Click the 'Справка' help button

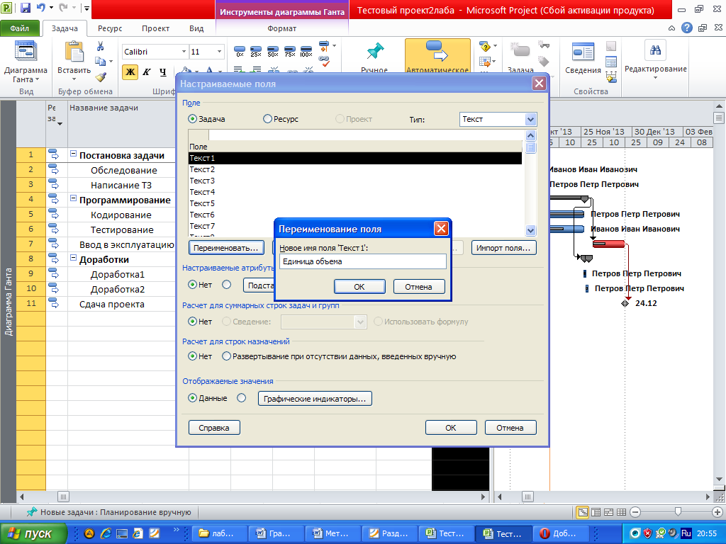(214, 428)
